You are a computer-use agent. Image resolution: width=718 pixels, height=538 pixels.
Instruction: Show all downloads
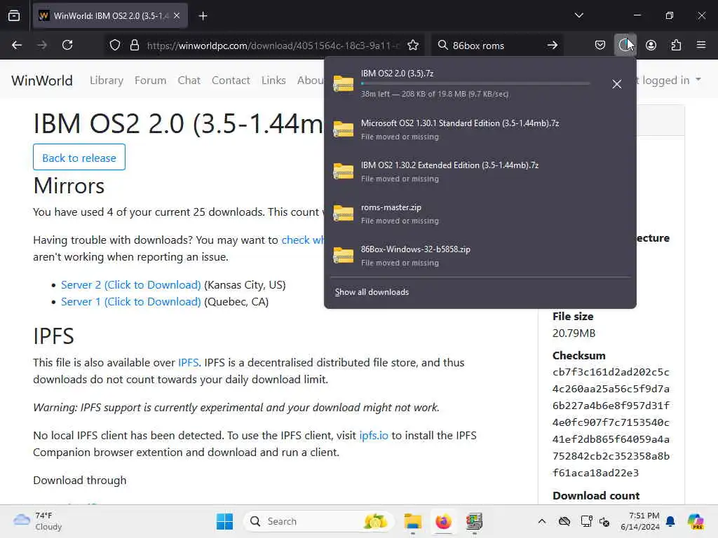[372, 292]
